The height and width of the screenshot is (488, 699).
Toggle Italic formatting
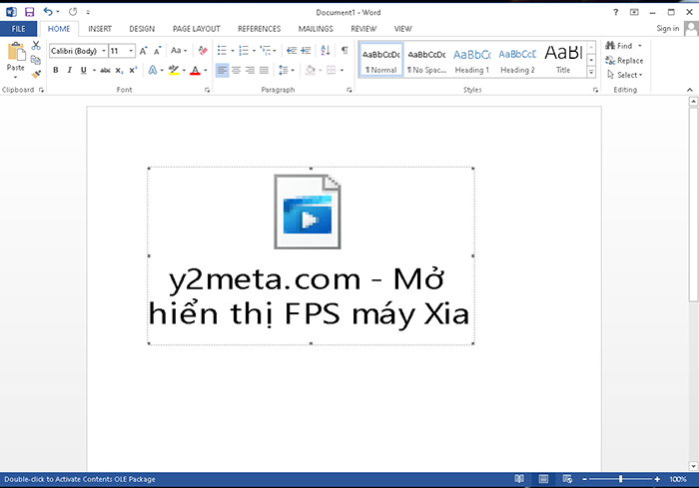[x=70, y=70]
